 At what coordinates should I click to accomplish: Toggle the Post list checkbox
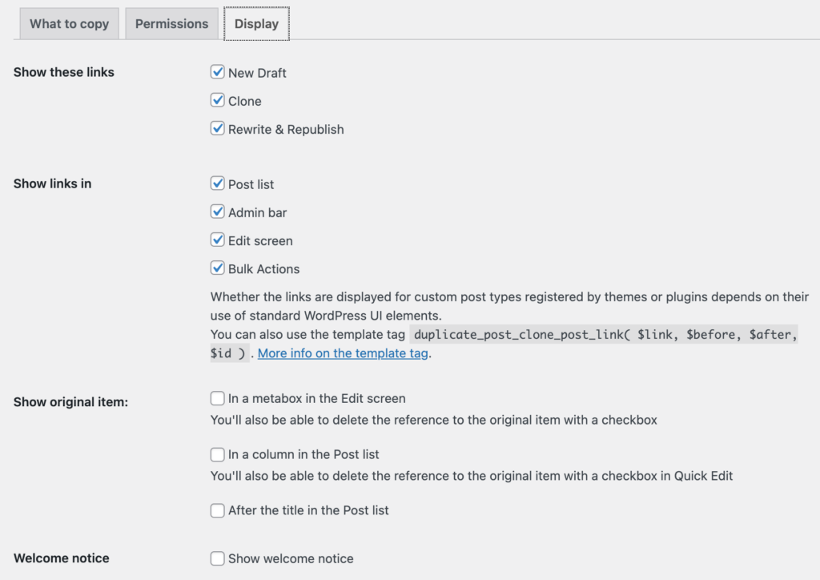point(217,183)
